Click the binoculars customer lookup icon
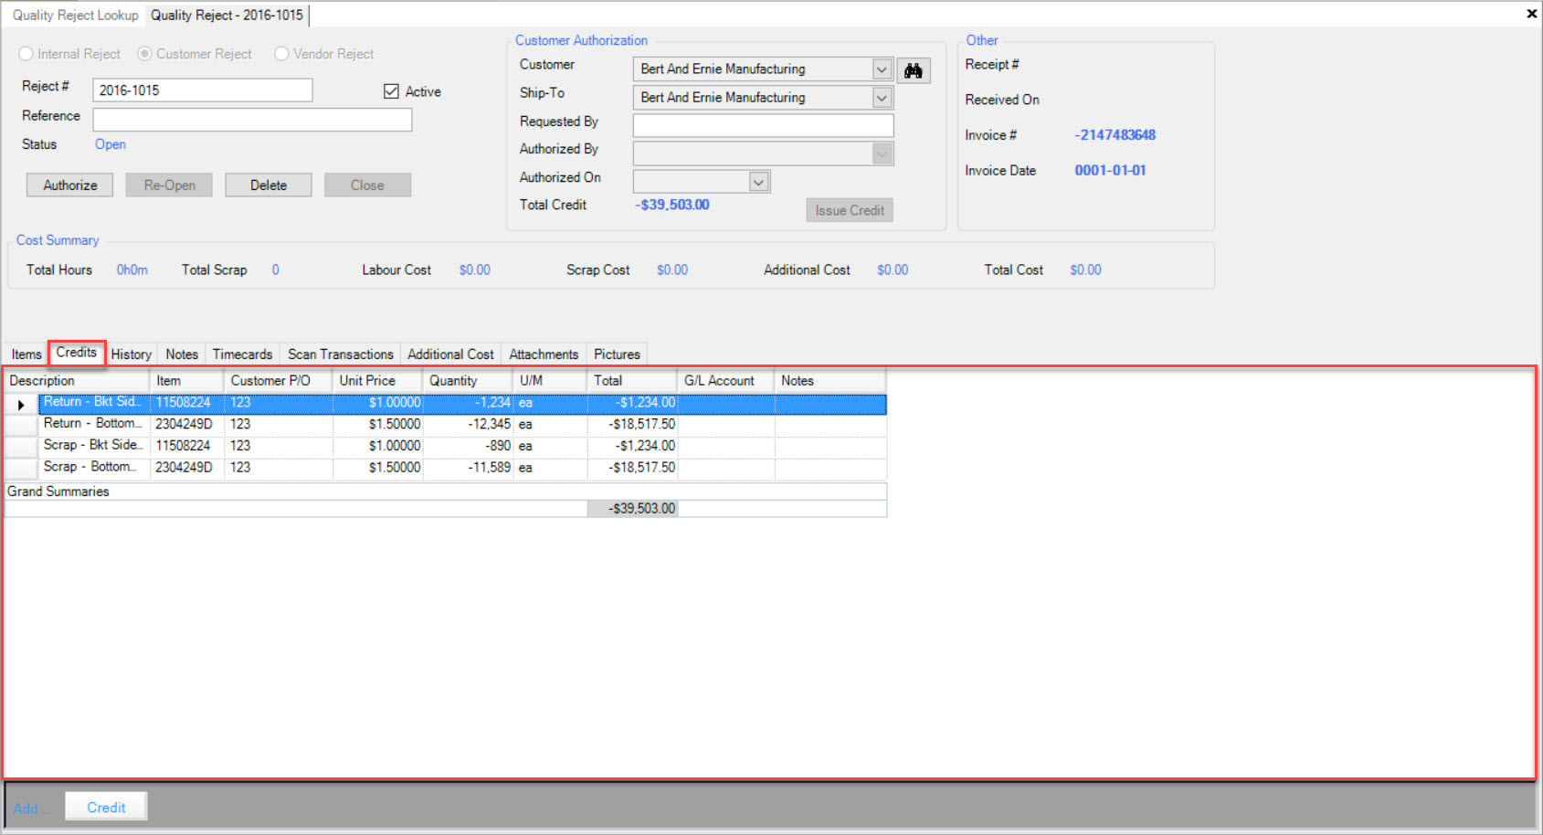Screen dimensions: 1543x835 913,70
